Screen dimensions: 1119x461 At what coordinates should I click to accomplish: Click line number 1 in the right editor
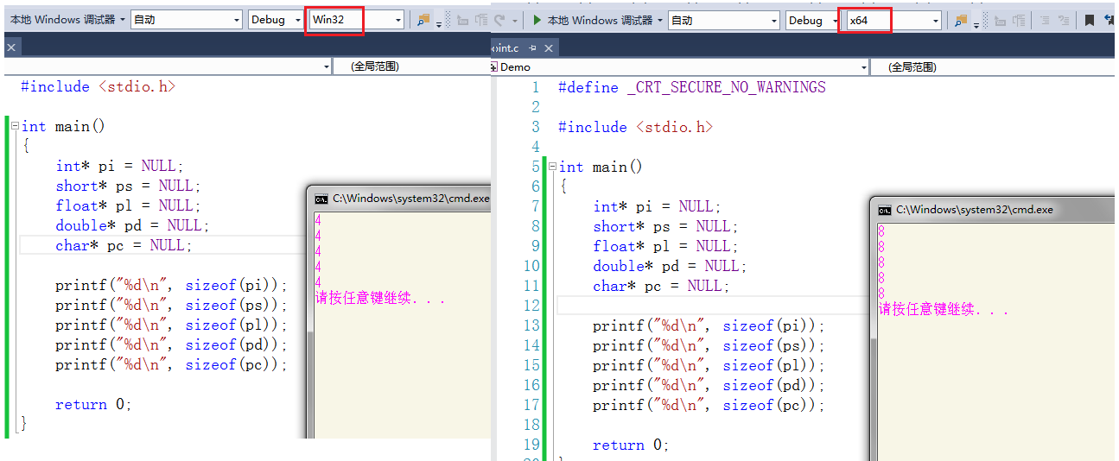tap(535, 87)
